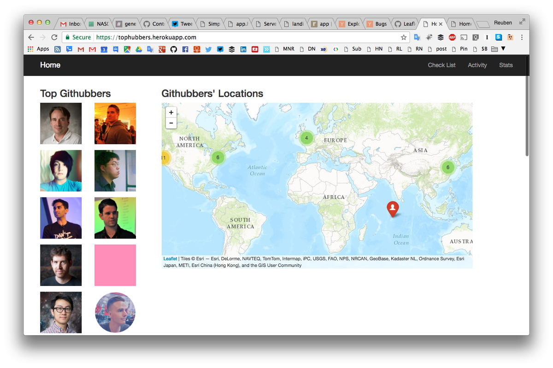Zoom in the map with plus
This screenshot has height=368, width=553.
[x=171, y=112]
